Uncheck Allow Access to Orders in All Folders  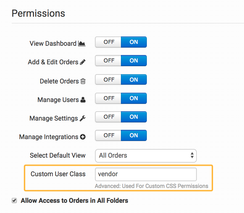(x=14, y=201)
